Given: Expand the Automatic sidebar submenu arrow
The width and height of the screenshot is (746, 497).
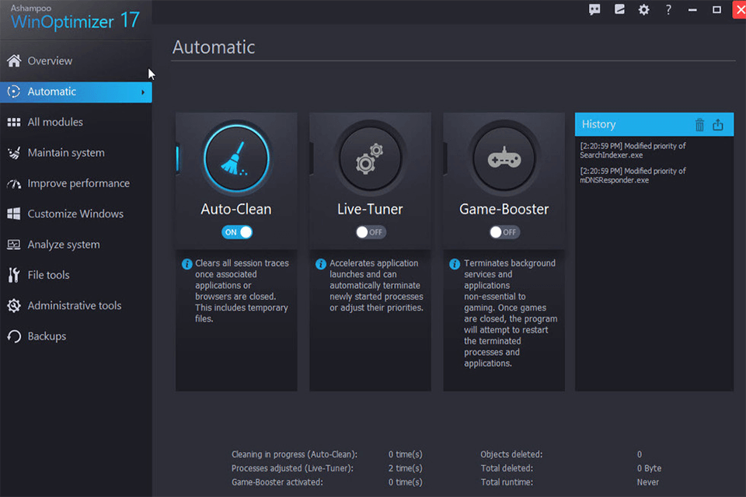Looking at the screenshot, I should [143, 91].
